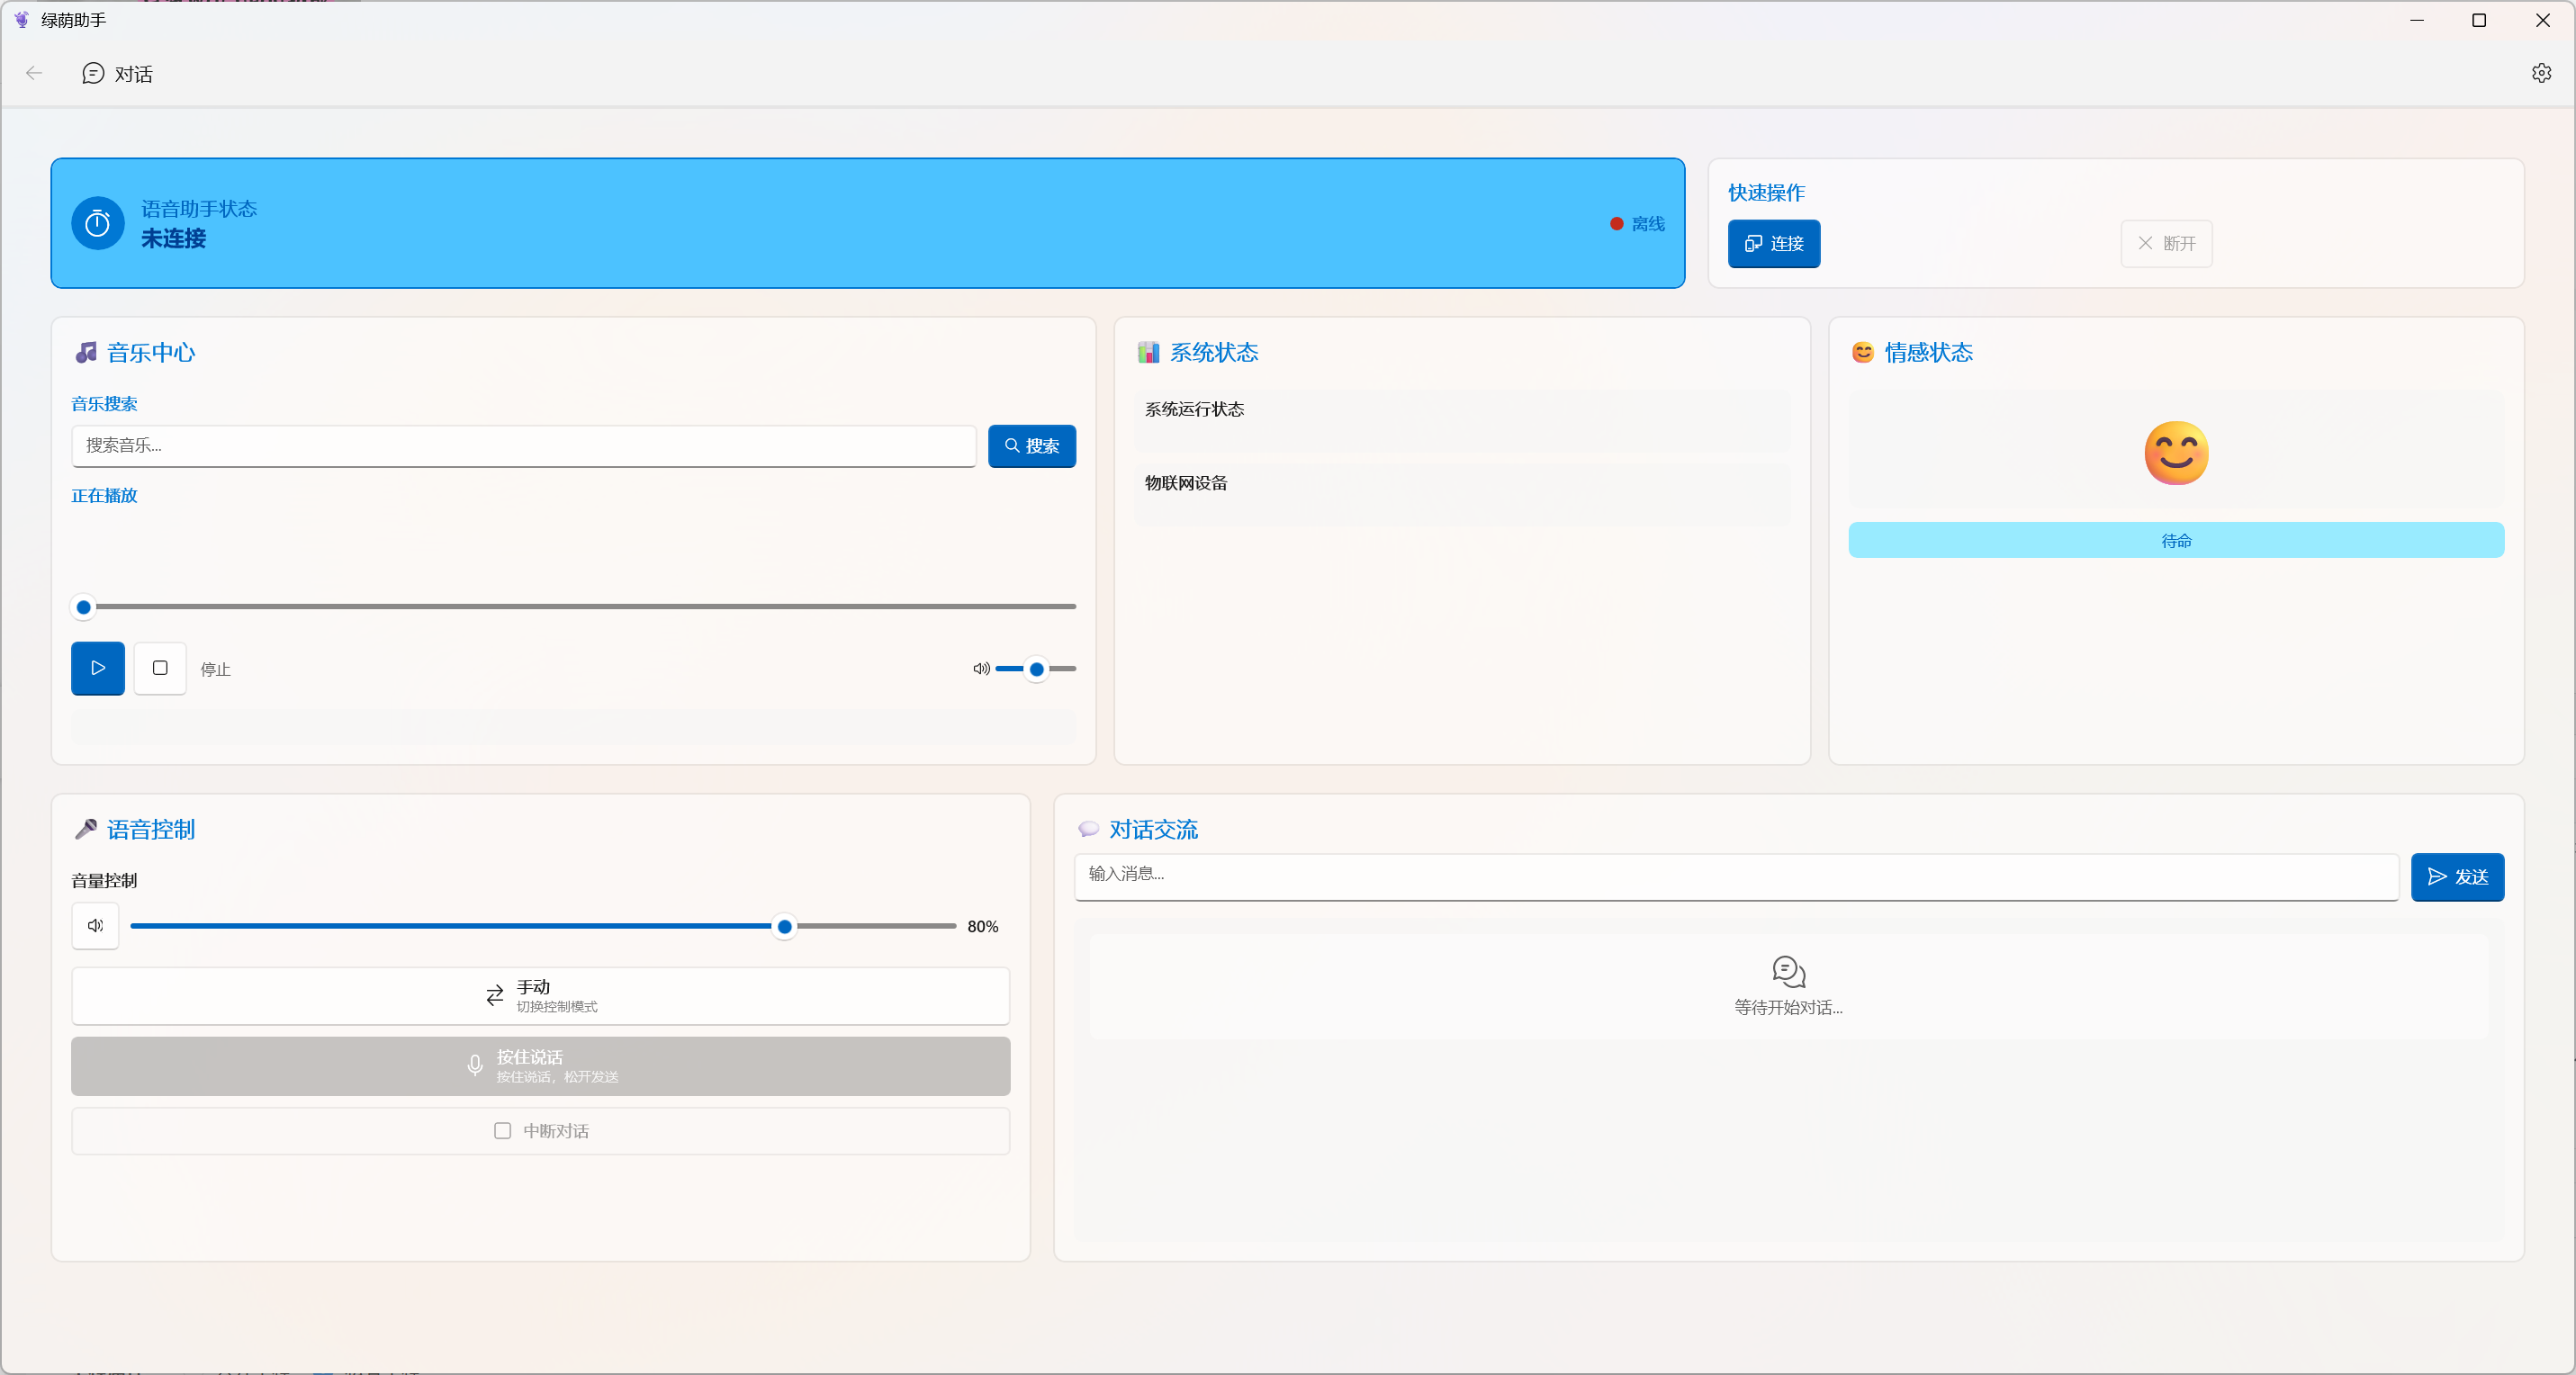
Task: Click the 搜索音乐 input field
Action: point(524,446)
